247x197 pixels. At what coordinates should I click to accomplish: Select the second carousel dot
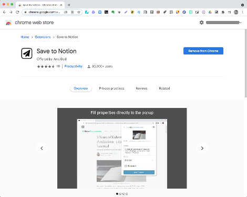(x=120, y=194)
